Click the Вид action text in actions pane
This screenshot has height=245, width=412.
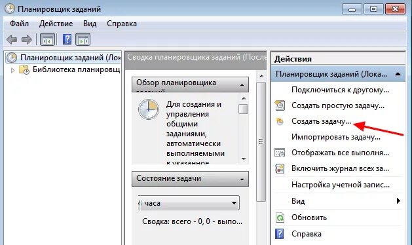pos(298,201)
